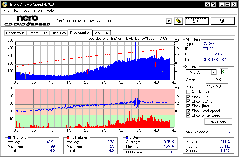Switch to the Benchmark tab
This screenshot has width=239, height=157.
(15, 33)
